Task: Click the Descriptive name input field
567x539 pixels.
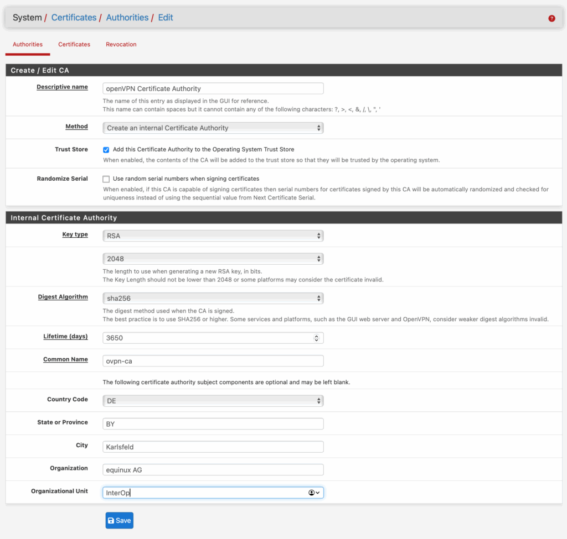Action: tap(213, 88)
